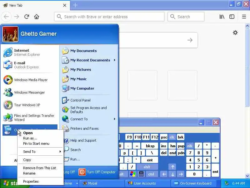Click the browser back arrow
This screenshot has width=250, height=188.
[x=6, y=17]
